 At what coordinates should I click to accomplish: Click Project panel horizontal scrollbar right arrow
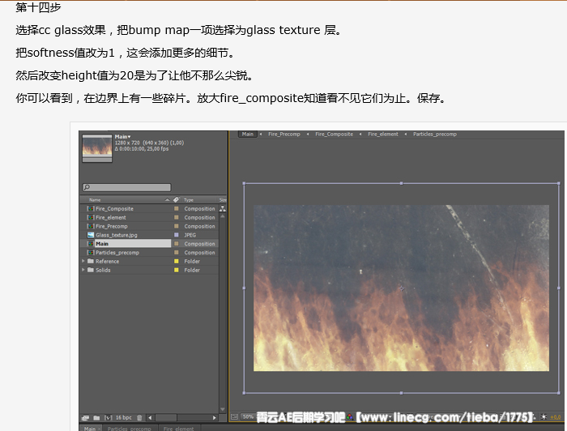(214, 417)
